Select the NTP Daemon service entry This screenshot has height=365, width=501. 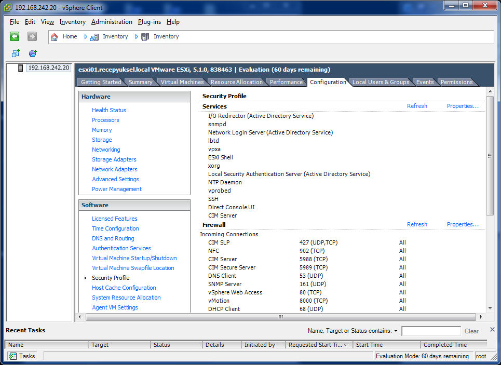tap(225, 182)
